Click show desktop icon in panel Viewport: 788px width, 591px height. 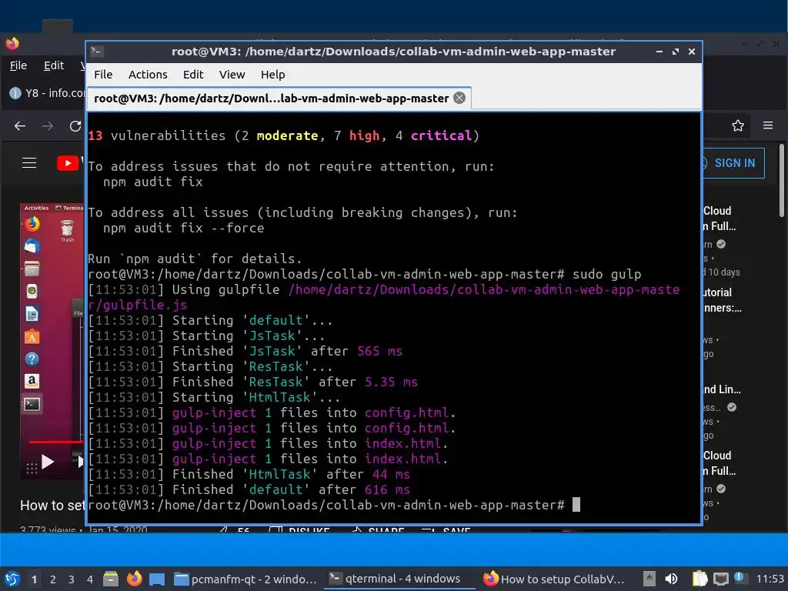point(157,579)
